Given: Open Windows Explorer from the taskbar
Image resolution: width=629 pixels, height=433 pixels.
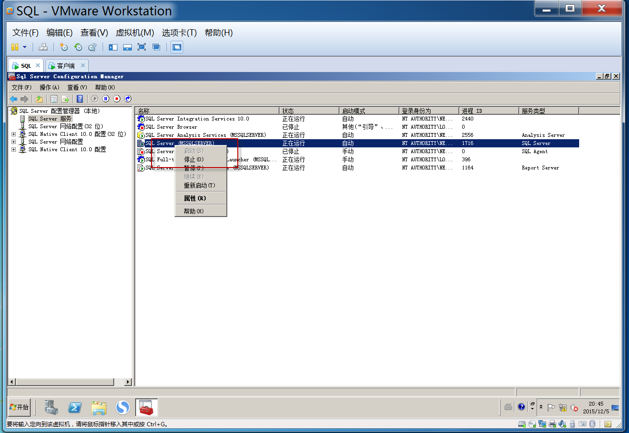Looking at the screenshot, I should 99,408.
